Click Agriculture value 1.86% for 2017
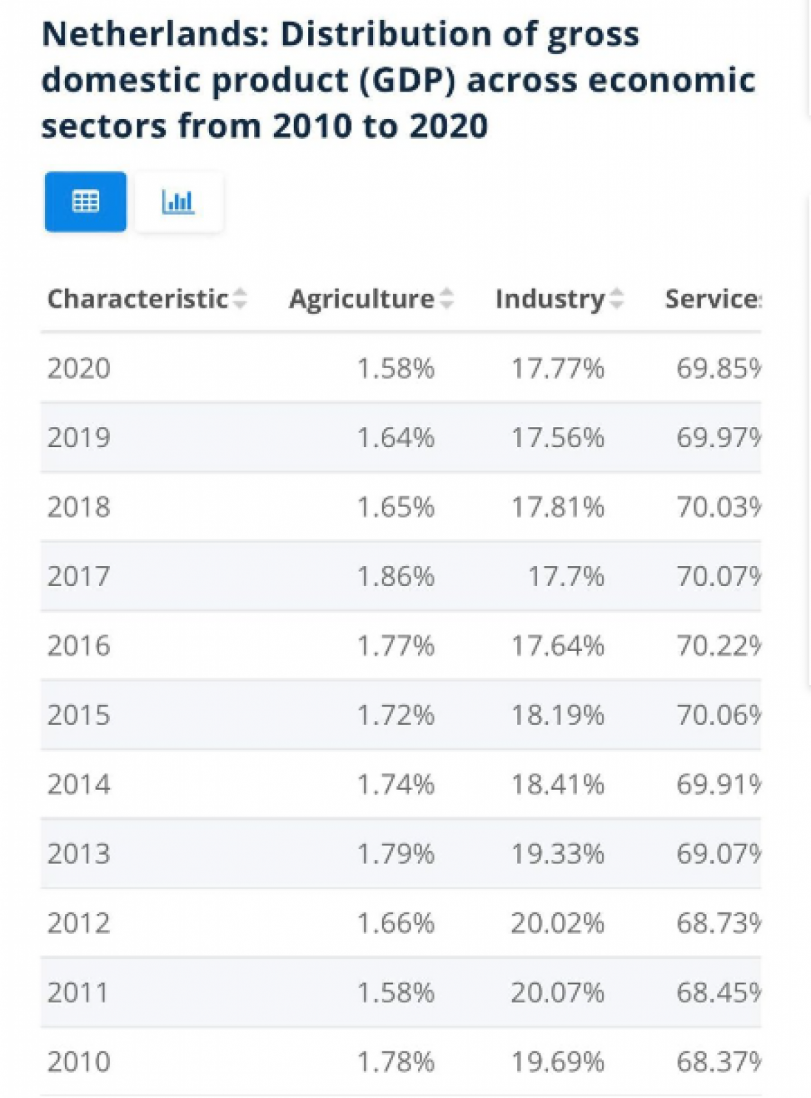This screenshot has height=1098, width=811. click(396, 576)
